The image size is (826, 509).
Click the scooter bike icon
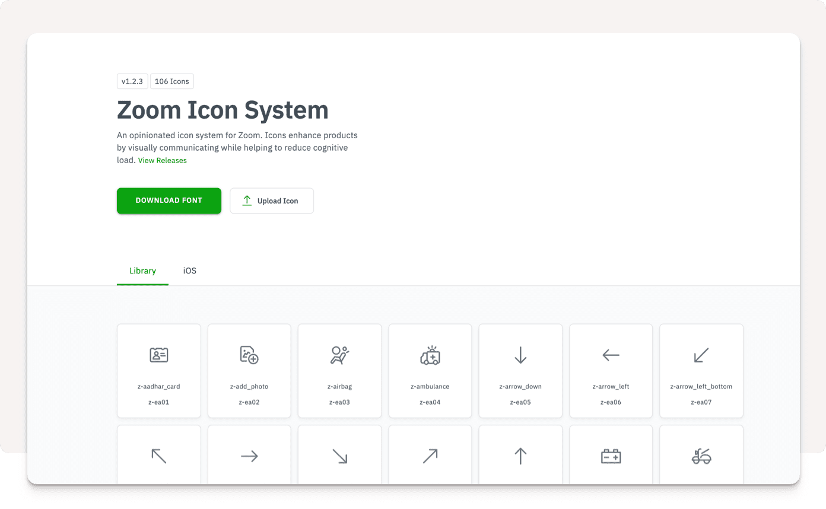coord(701,456)
